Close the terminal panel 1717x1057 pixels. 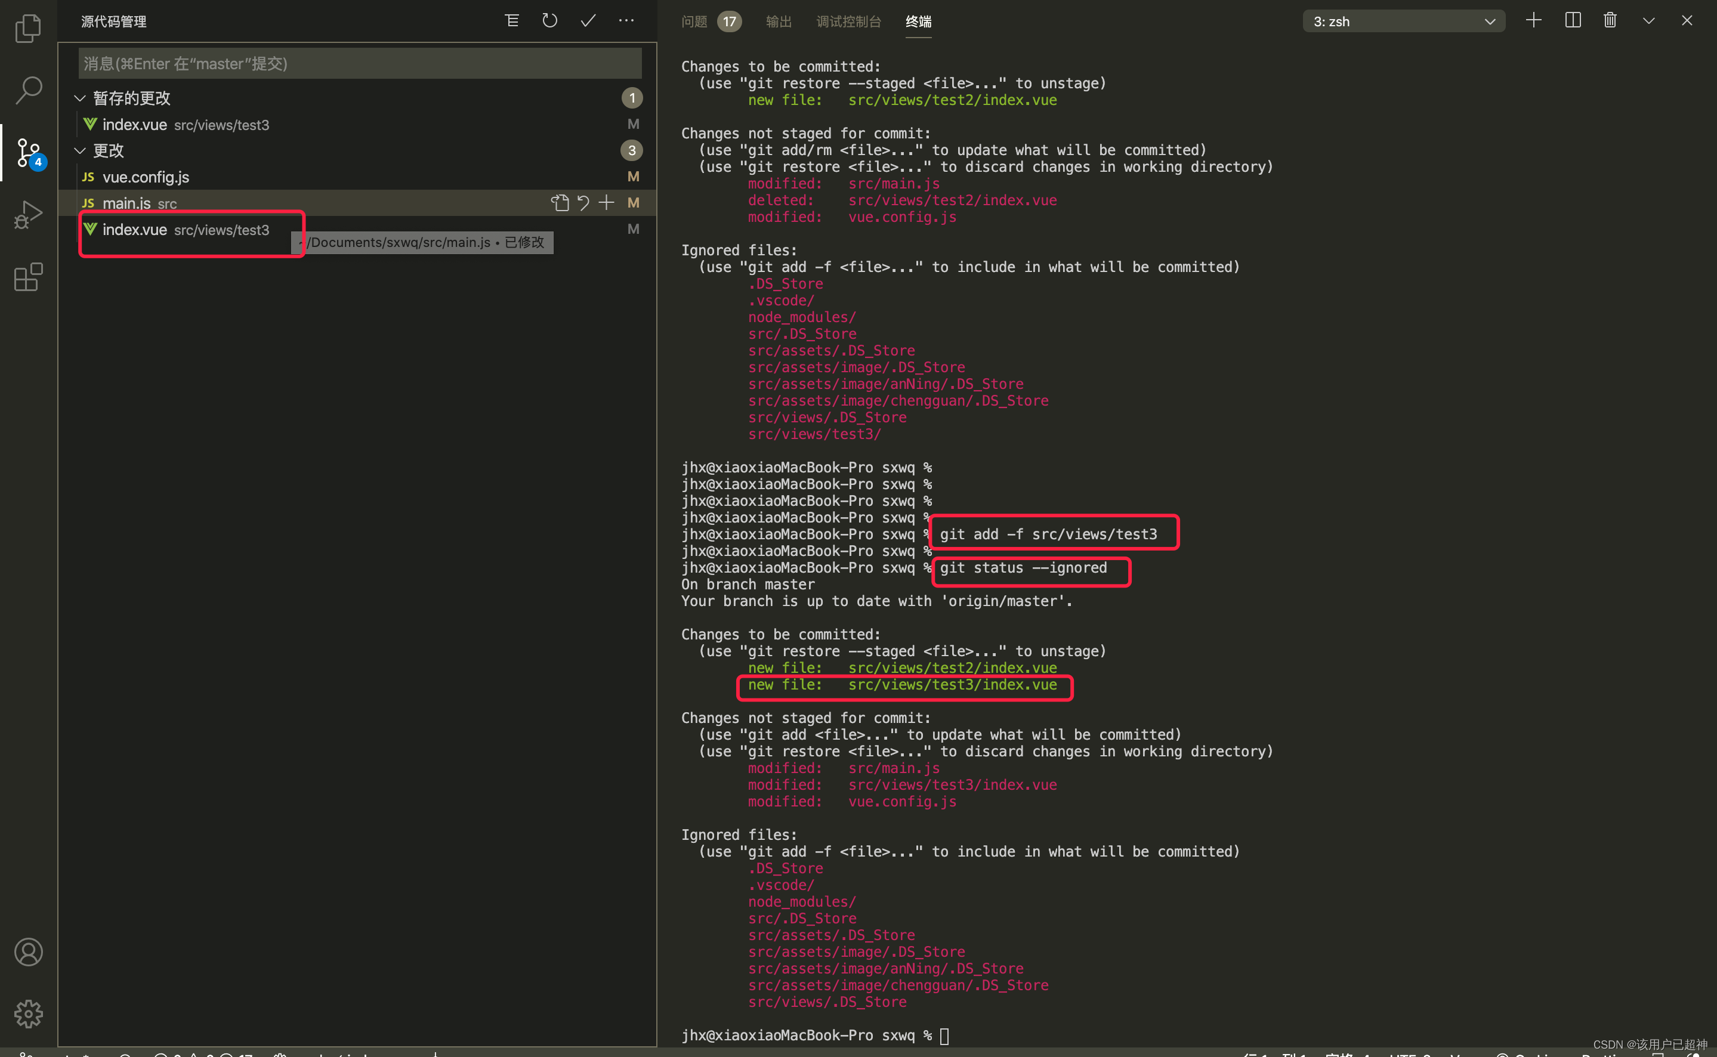1688,20
